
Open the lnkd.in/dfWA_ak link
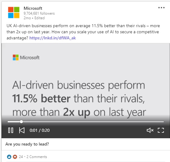tap(52, 38)
